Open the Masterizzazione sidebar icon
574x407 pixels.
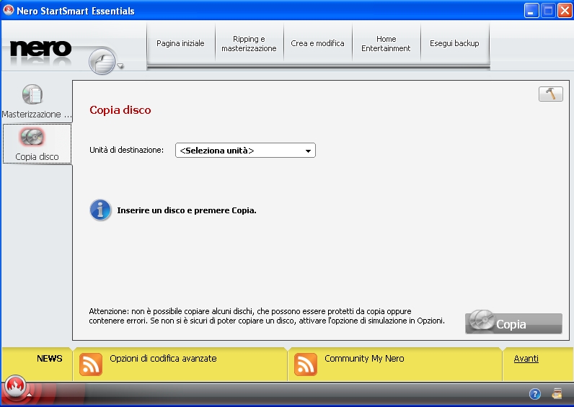click(x=32, y=94)
